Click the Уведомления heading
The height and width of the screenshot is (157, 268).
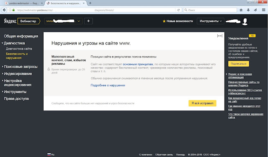238,38
